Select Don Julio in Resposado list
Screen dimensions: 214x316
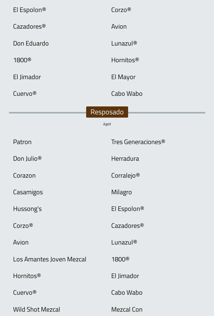[27, 159]
